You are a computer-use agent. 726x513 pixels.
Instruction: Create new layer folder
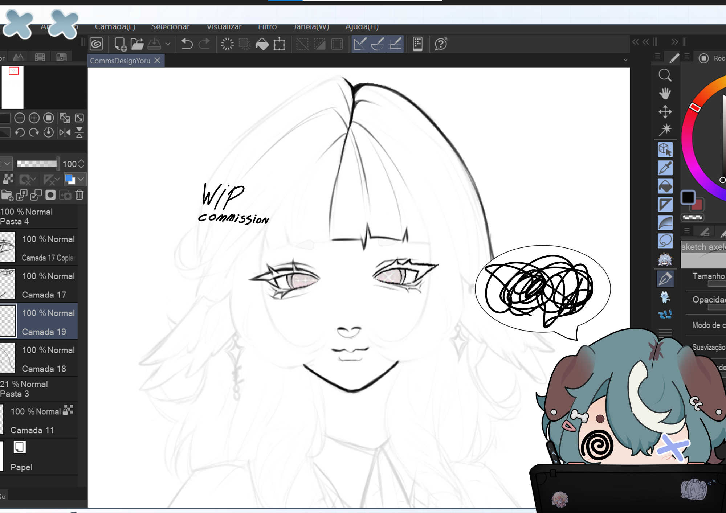coord(7,195)
